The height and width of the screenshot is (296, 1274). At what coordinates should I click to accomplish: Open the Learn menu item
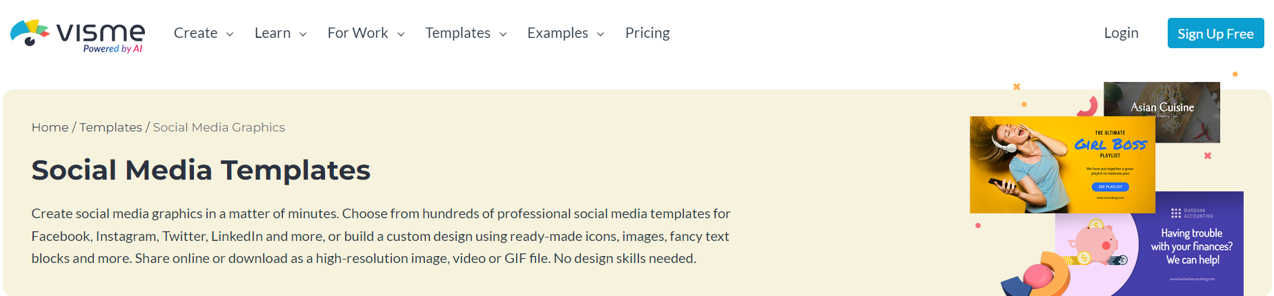(x=273, y=33)
